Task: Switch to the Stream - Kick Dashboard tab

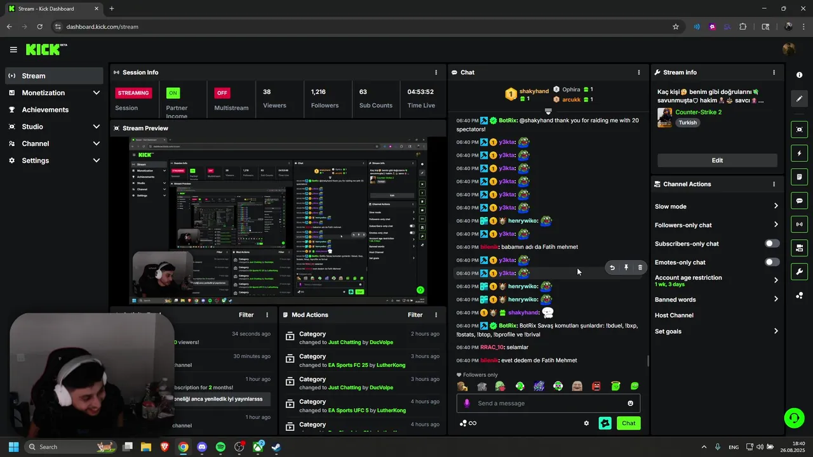Action: tap(54, 9)
